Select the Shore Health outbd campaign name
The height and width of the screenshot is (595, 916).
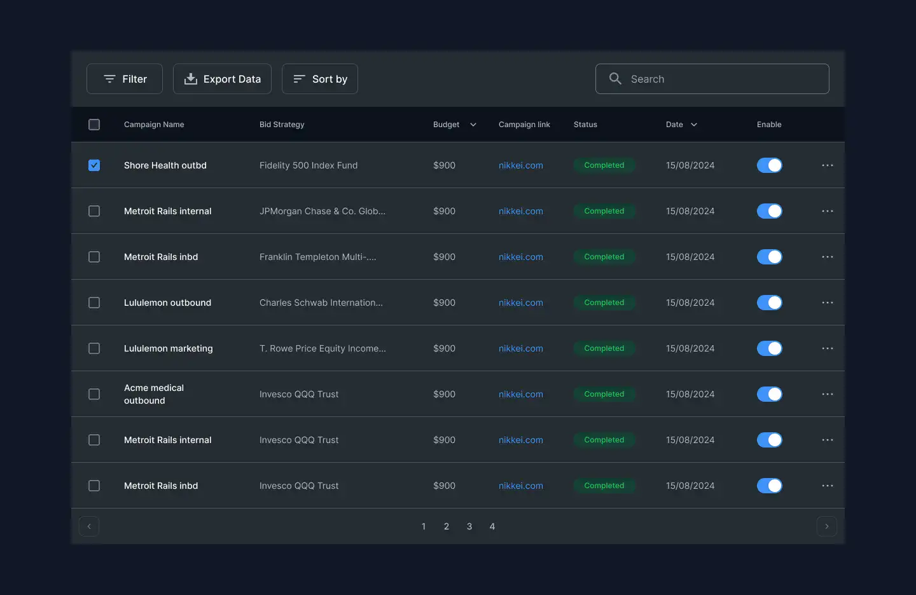pos(165,165)
